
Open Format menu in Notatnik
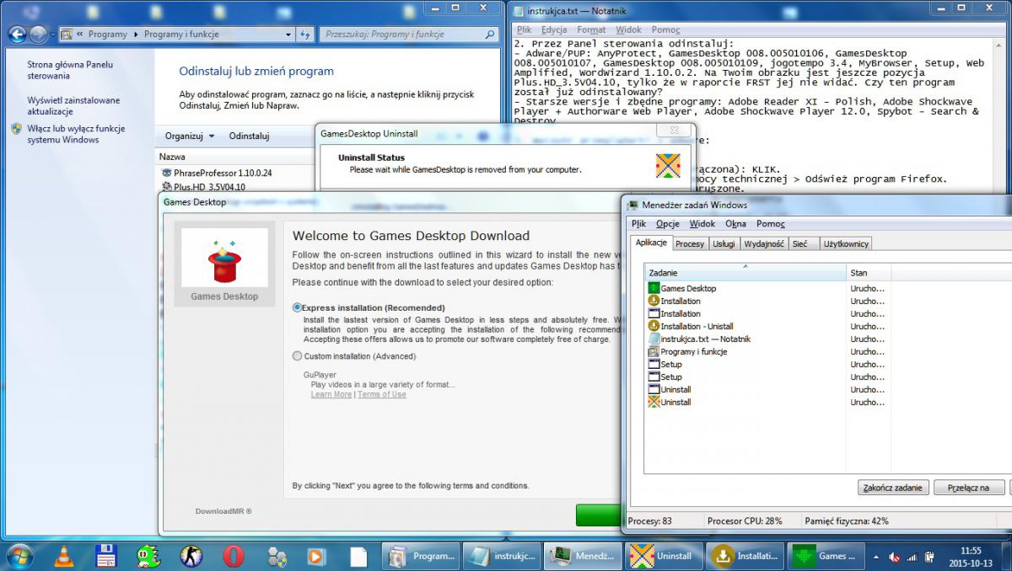pyautogui.click(x=591, y=29)
